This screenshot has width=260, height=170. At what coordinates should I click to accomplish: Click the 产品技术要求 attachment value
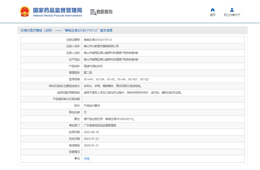coord(92,106)
